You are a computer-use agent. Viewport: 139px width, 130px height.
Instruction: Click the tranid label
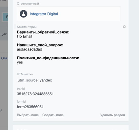[x=21, y=89]
